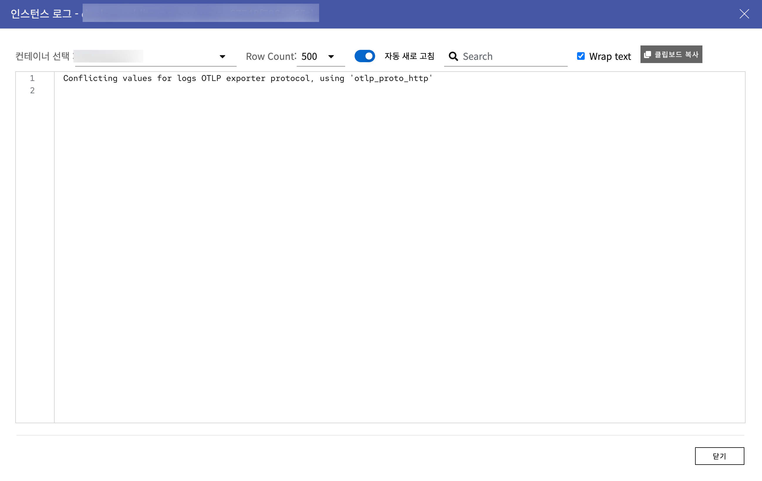The image size is (762, 481).
Task: Click the 인스턴스 로그 dialog title
Action: [x=41, y=14]
